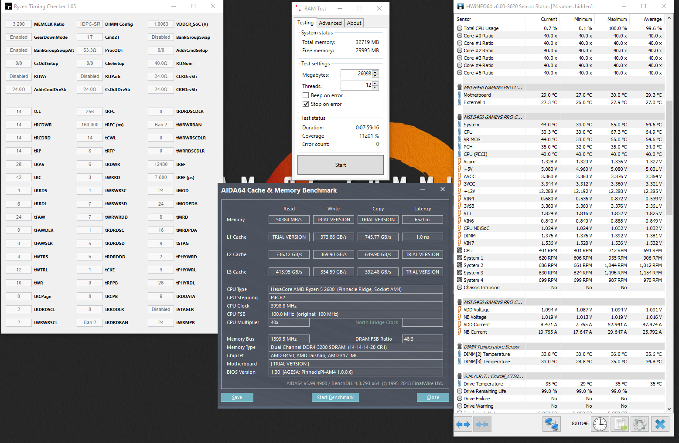Click thermometer icon beside PCH row
This screenshot has height=443, width=679.
pos(460,147)
